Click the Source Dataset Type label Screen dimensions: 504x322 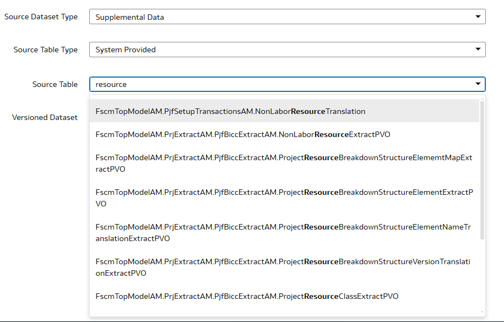[x=41, y=17]
